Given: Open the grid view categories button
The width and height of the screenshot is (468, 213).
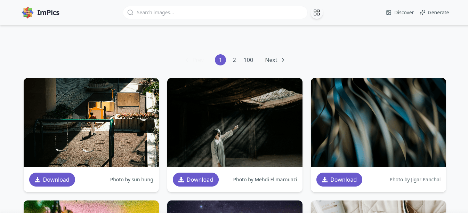Looking at the screenshot, I should [x=316, y=13].
